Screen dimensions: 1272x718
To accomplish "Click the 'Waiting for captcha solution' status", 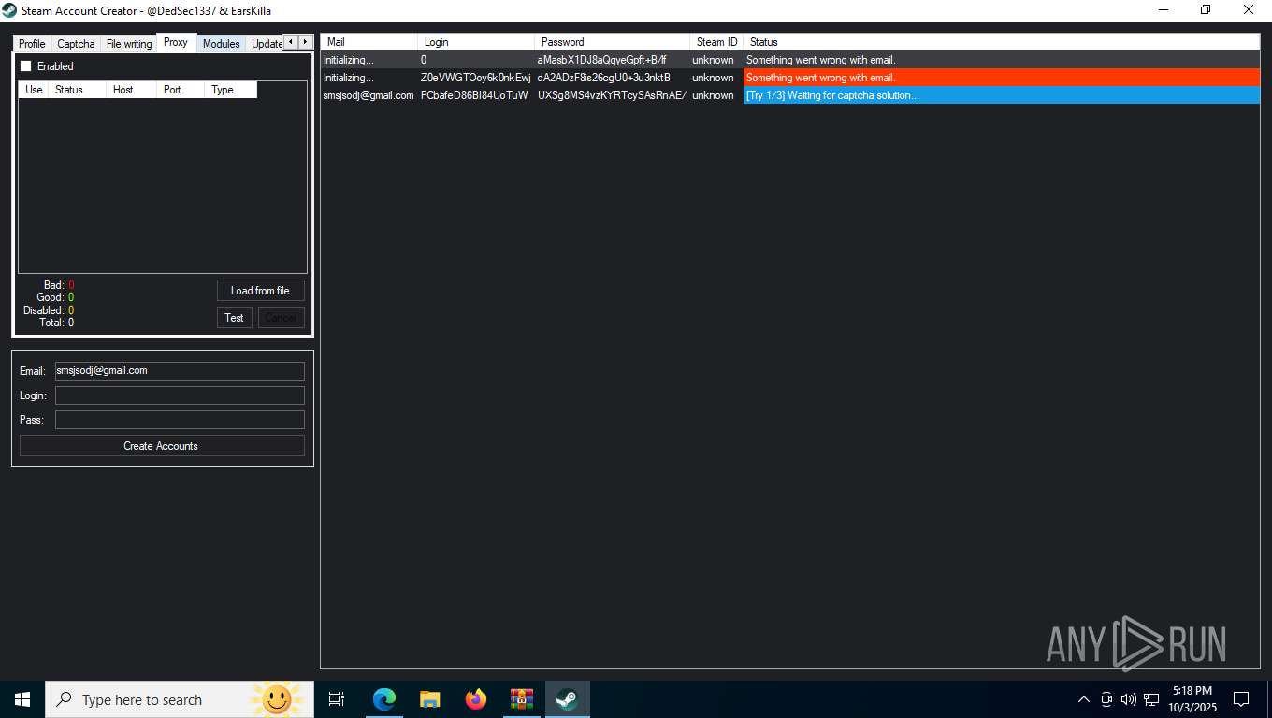I will [1002, 95].
